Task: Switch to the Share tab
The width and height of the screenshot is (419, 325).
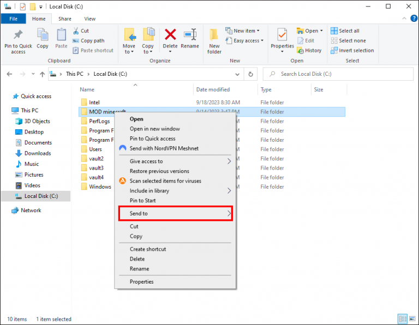Action: click(x=65, y=19)
